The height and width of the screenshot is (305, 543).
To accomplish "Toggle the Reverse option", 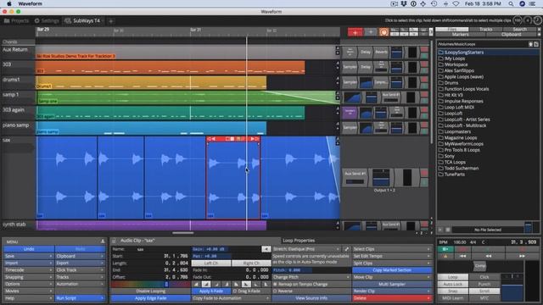I will [311, 291].
